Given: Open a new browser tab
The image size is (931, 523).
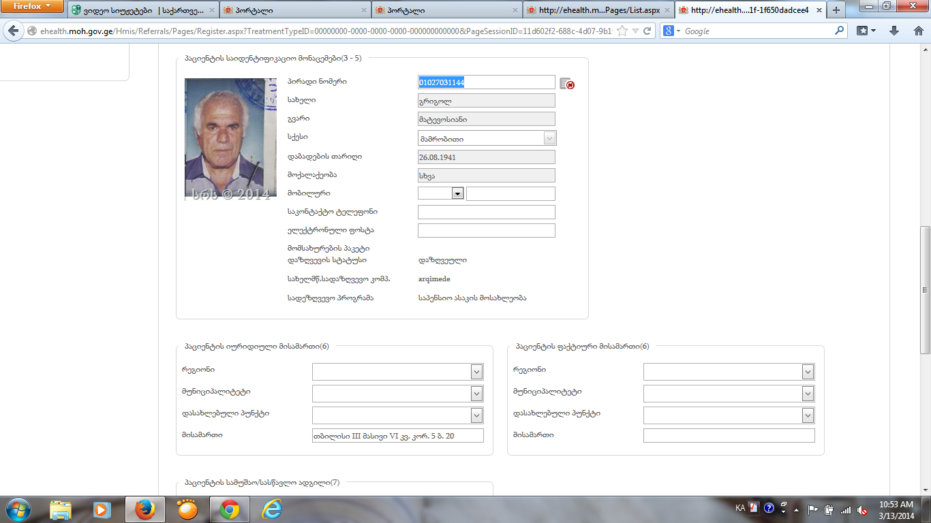Looking at the screenshot, I should [836, 10].
